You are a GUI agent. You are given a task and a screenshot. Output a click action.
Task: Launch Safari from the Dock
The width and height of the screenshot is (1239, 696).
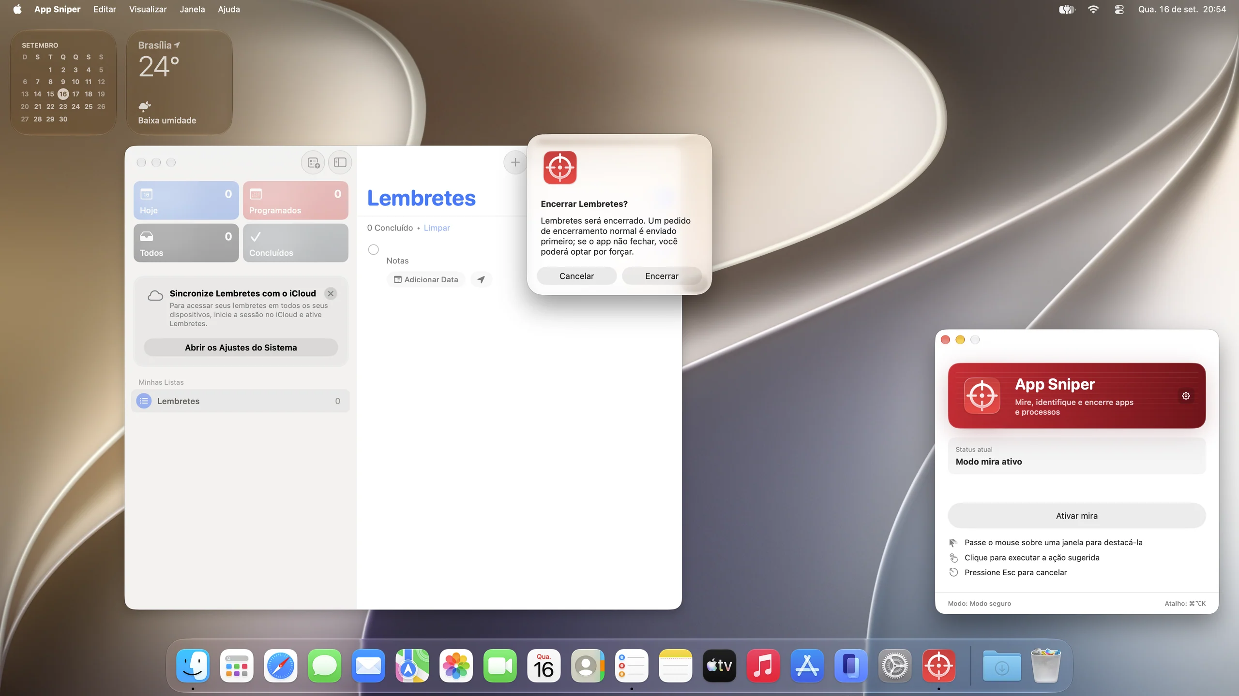281,666
